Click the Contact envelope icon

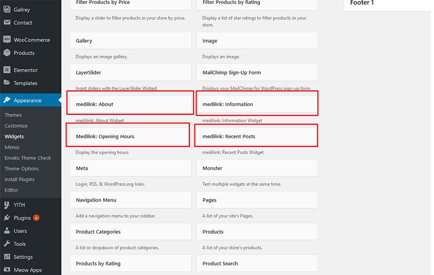point(7,22)
